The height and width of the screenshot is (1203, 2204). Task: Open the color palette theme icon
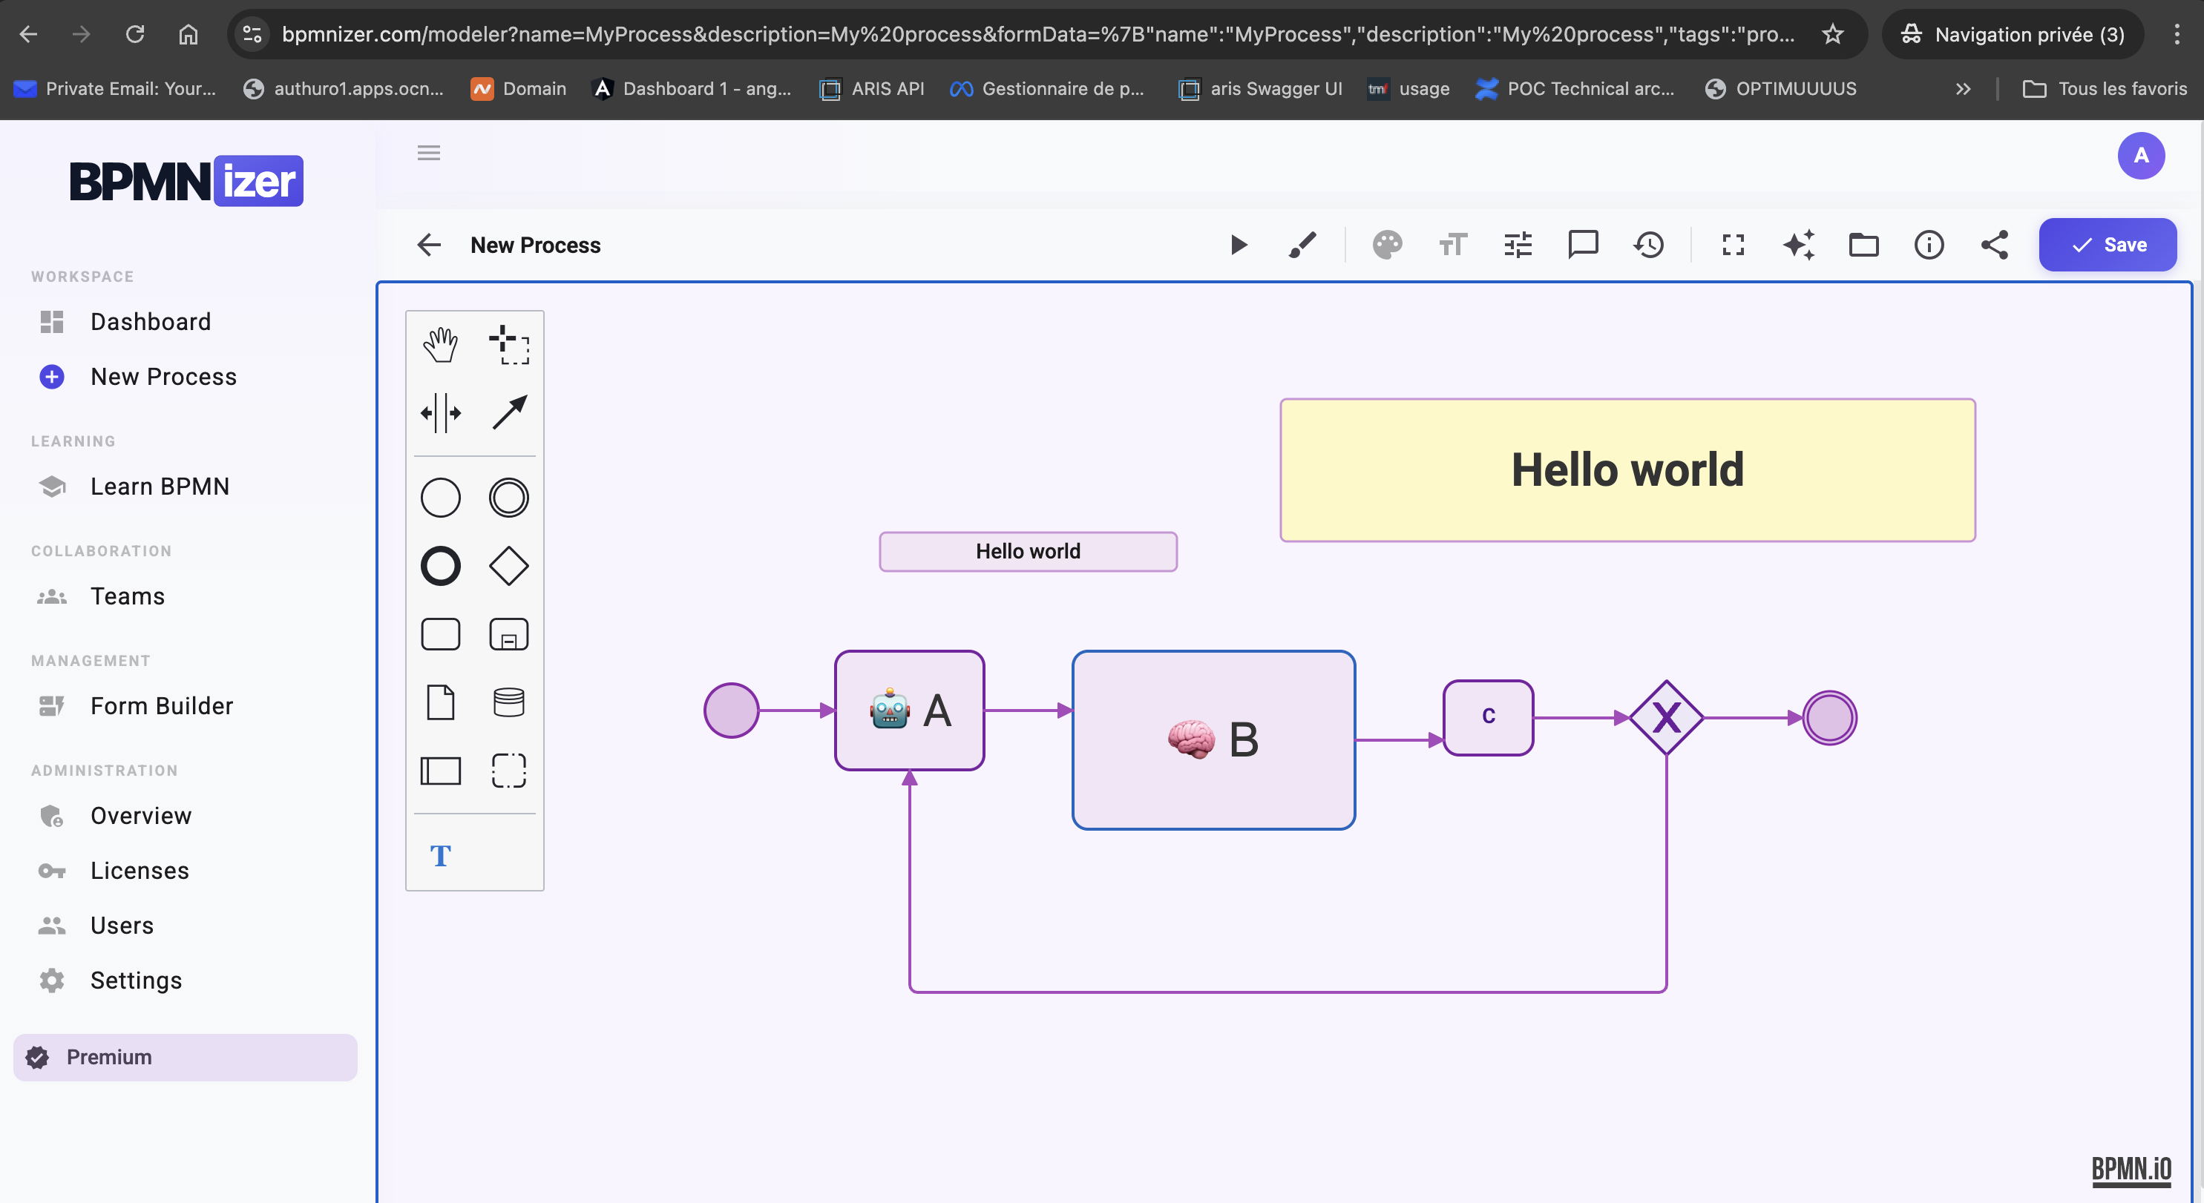(1387, 245)
